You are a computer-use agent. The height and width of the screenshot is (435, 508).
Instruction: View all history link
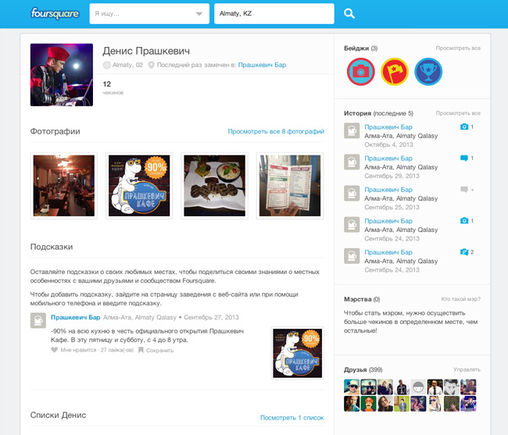point(458,113)
